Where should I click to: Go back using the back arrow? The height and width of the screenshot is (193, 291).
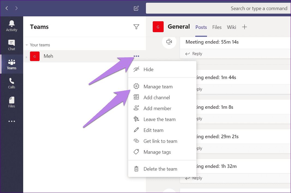7,8
